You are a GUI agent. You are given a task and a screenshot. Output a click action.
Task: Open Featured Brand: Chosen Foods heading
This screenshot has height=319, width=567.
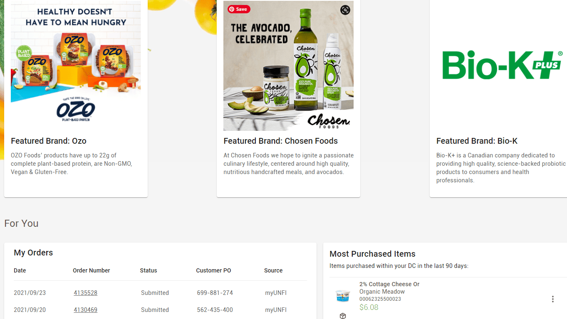(280, 141)
